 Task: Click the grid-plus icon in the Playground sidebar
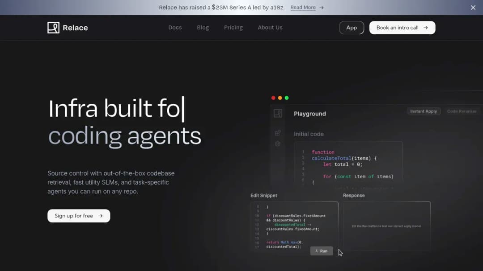(278, 132)
